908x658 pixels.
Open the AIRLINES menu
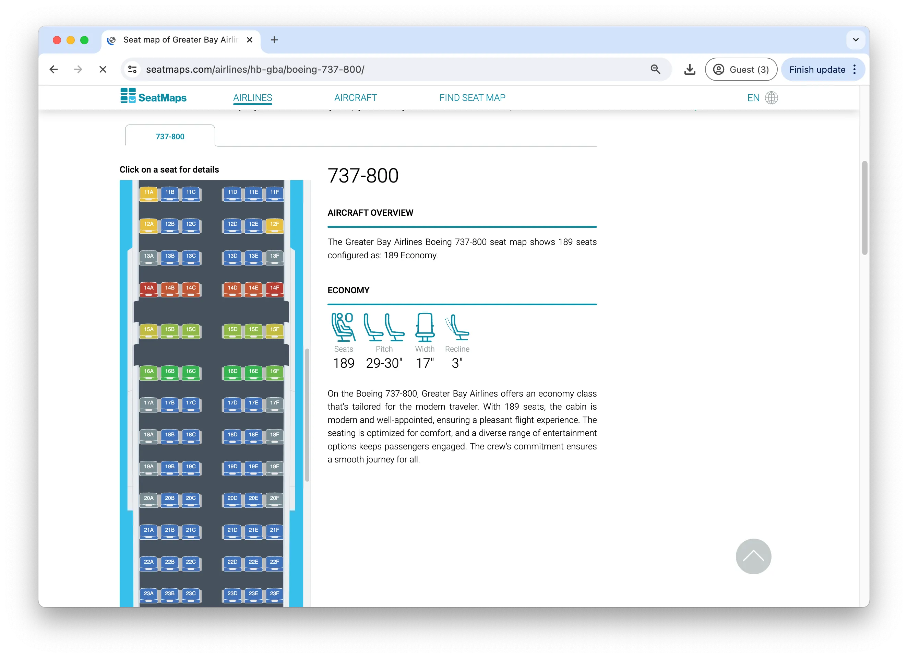coord(253,98)
